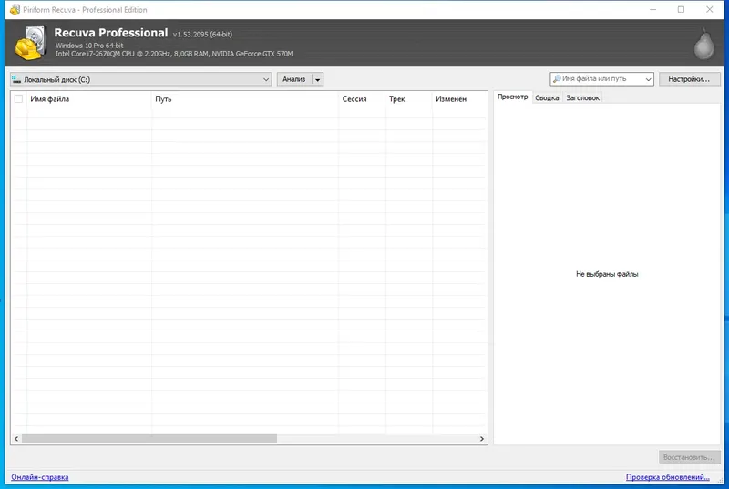Click the Не выбраны файлы preview message
The width and height of the screenshot is (729, 489).
tap(607, 274)
